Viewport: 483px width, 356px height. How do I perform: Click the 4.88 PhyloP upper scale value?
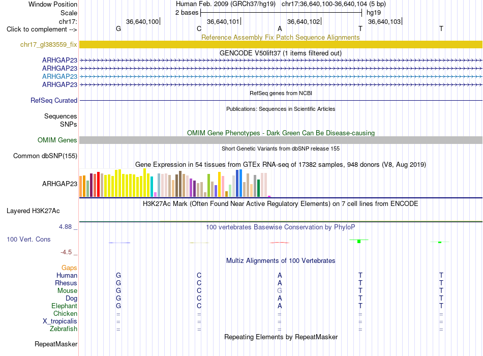click(65, 227)
